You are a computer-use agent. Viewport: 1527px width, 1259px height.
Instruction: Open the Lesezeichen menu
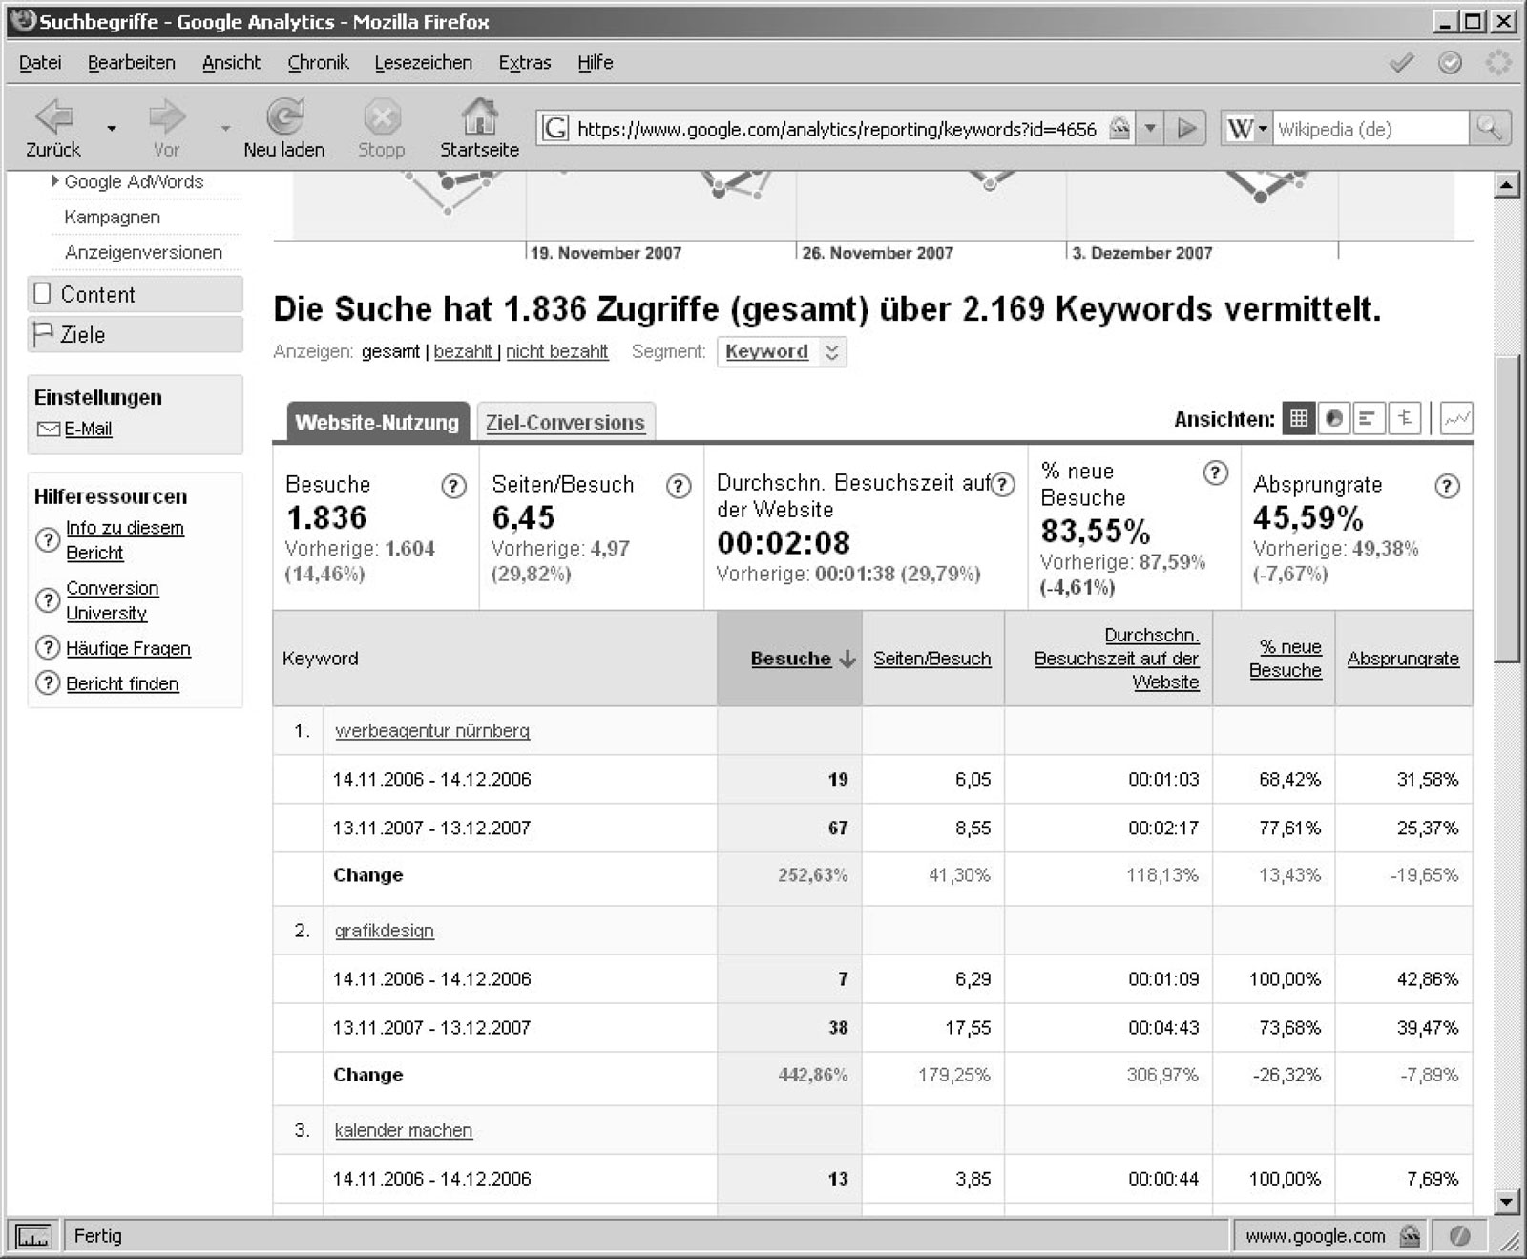coord(423,63)
